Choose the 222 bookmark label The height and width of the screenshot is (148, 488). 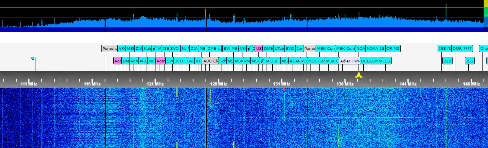447,61
